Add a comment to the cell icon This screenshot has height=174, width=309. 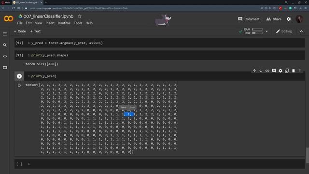tap(274, 71)
